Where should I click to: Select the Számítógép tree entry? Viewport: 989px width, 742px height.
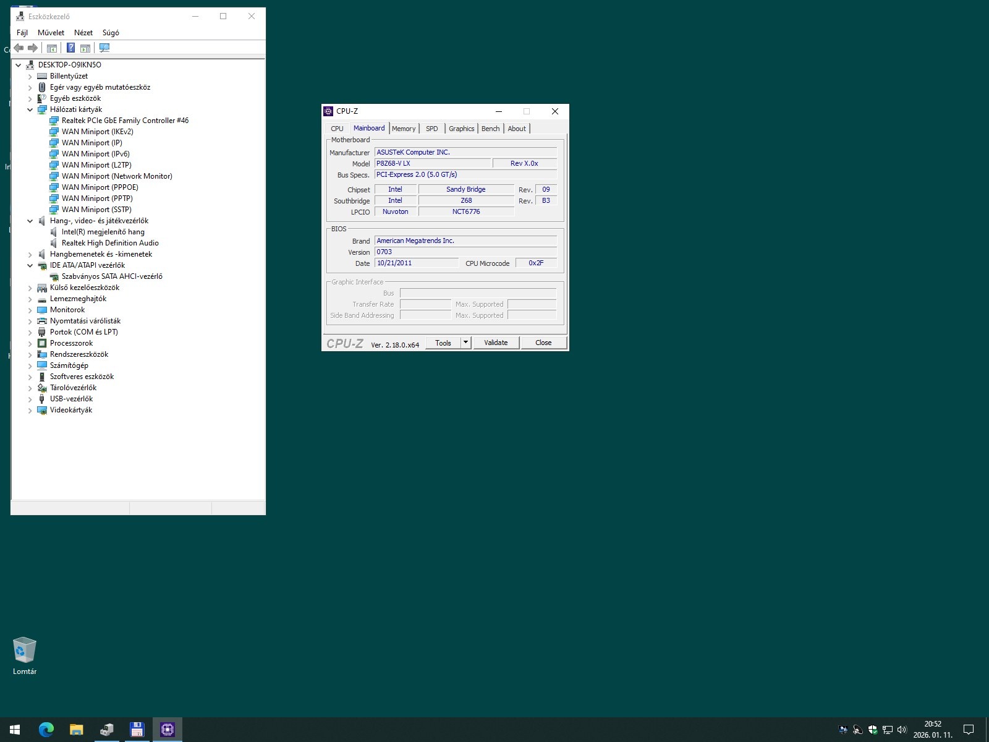click(69, 365)
